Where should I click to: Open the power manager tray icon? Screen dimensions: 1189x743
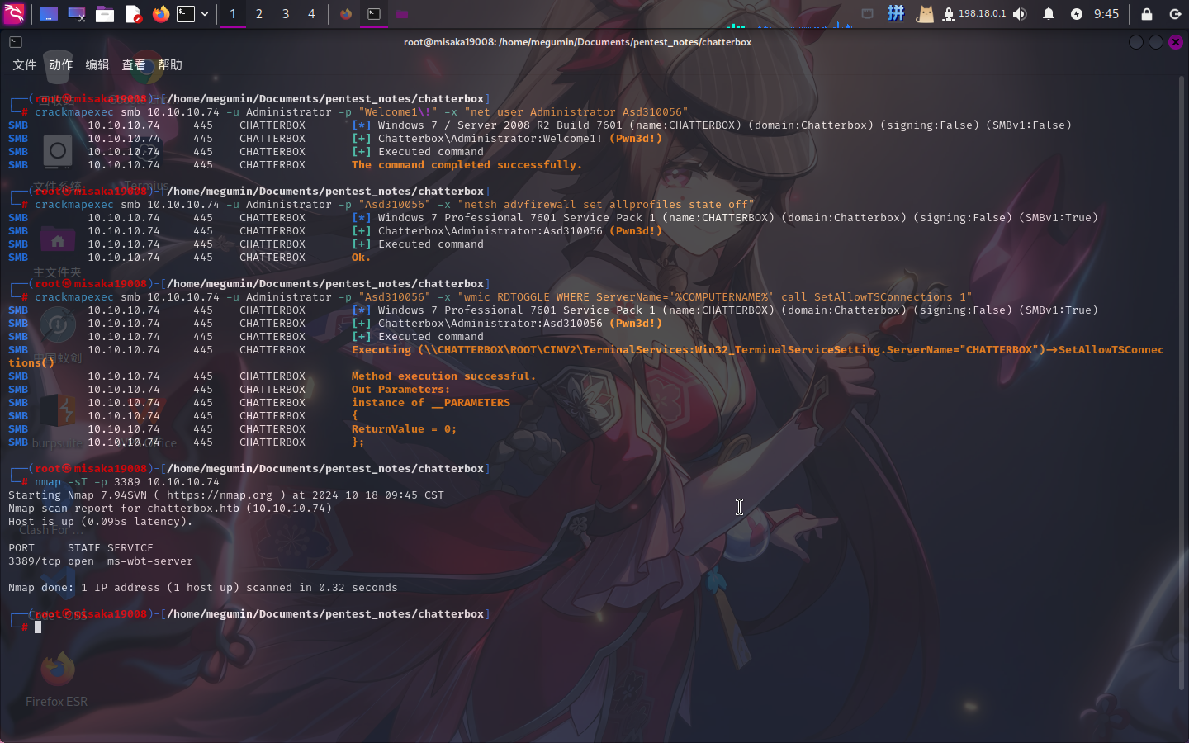pos(1077,14)
